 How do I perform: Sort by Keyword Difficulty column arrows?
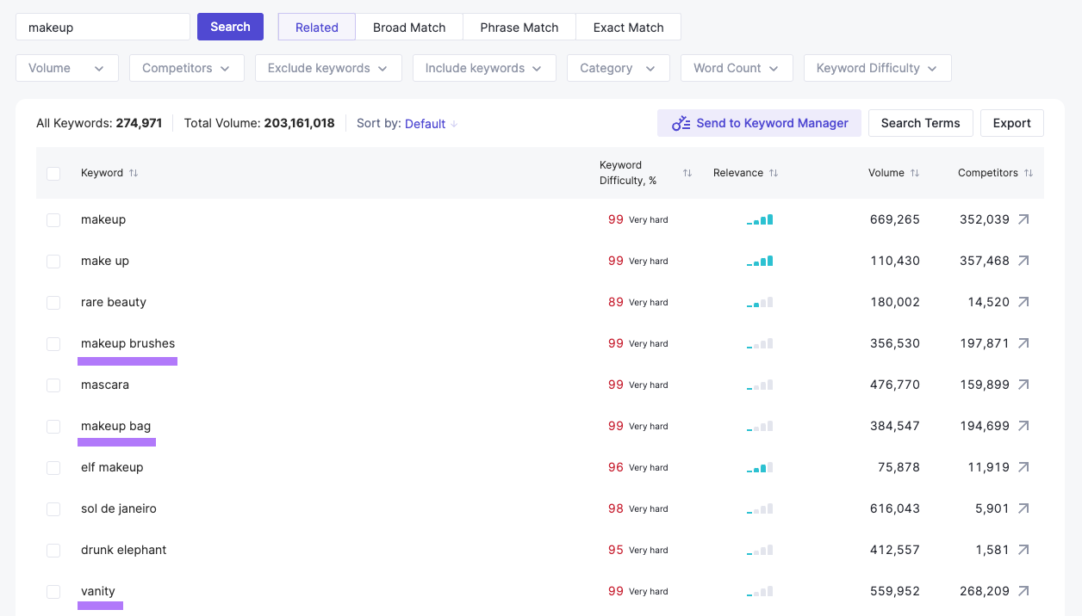(x=687, y=173)
